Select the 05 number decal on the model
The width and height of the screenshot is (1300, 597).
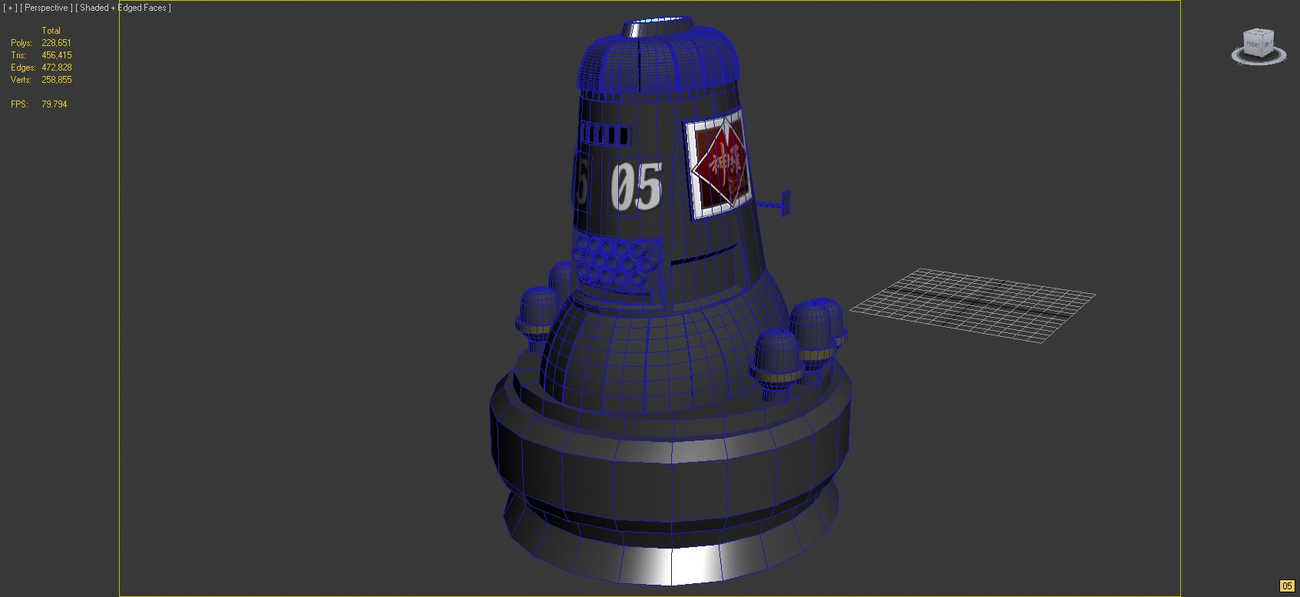tap(636, 187)
